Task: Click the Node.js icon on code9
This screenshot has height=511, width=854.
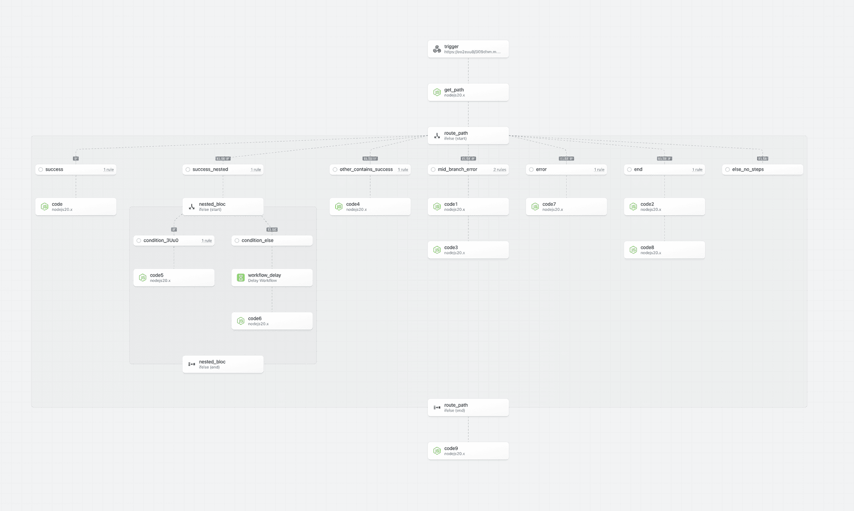Action: [437, 451]
